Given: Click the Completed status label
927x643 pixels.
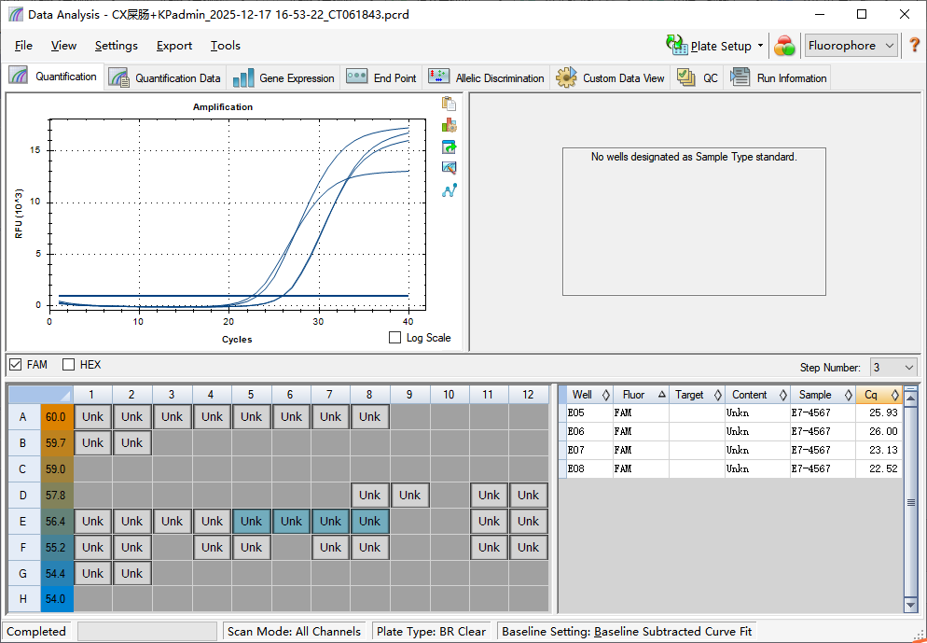Looking at the screenshot, I should click(36, 631).
